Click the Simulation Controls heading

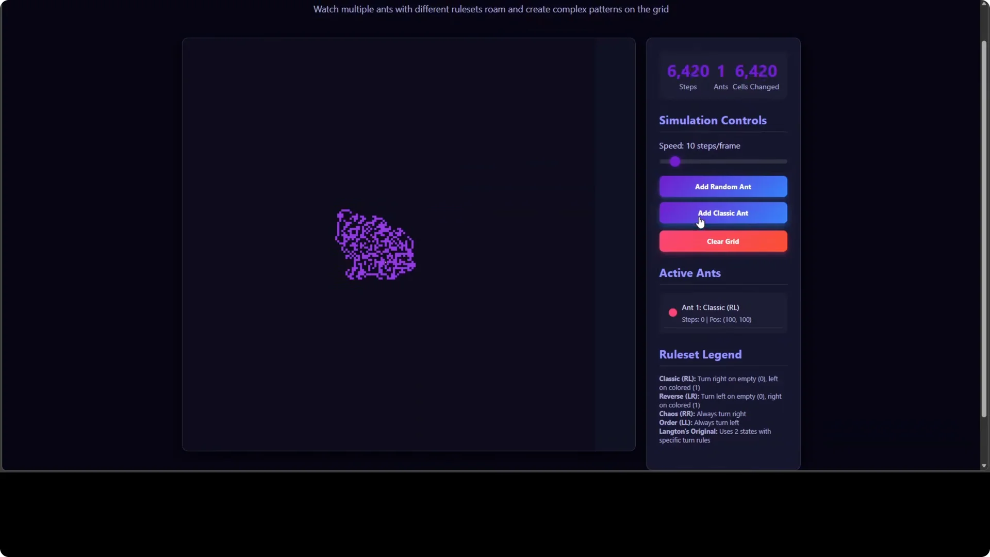713,120
